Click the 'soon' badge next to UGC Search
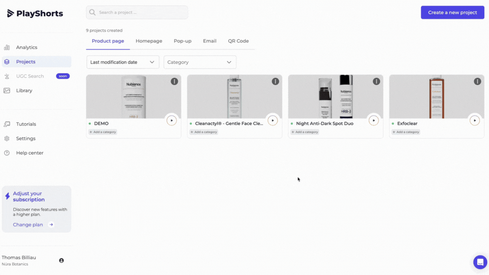This screenshot has height=275, width=489. (x=63, y=76)
